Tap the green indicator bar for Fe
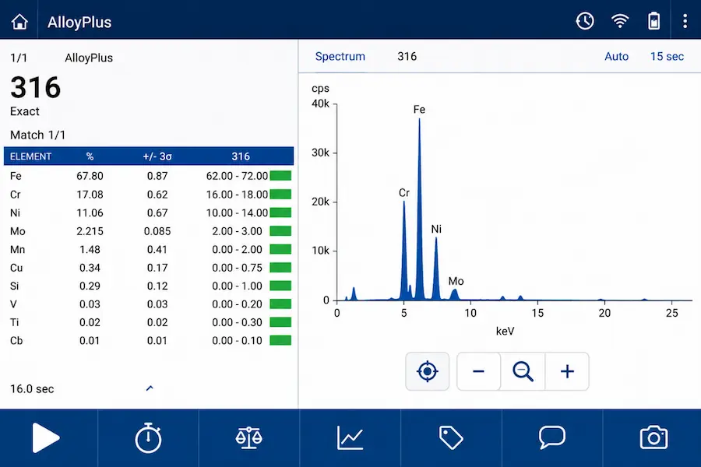 pos(280,176)
